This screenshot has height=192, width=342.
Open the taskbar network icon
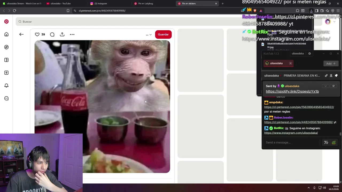tap(320, 188)
